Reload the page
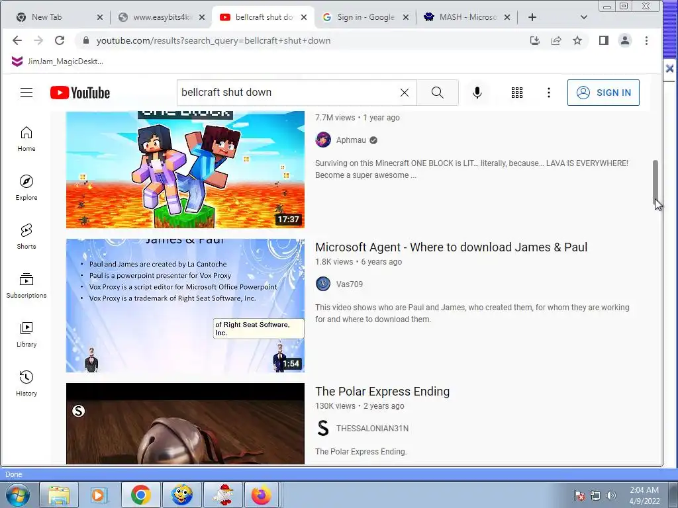This screenshot has height=508, width=678. point(60,40)
